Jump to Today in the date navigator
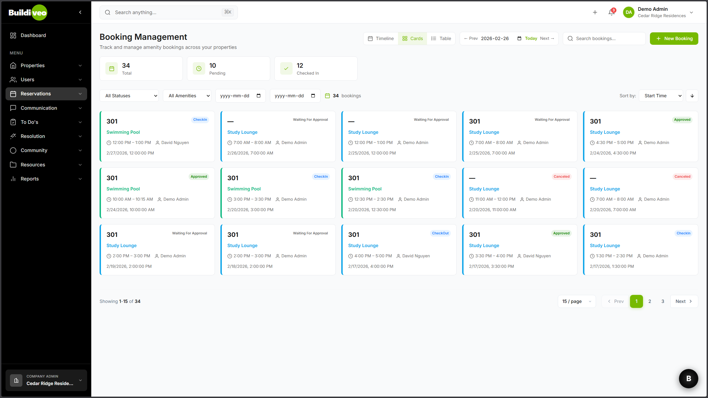 tap(531, 38)
